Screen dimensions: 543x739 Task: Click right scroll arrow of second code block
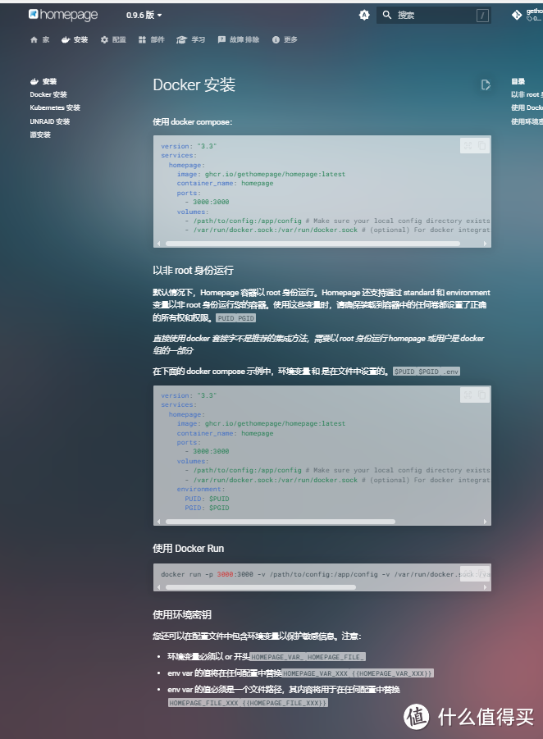(x=485, y=522)
